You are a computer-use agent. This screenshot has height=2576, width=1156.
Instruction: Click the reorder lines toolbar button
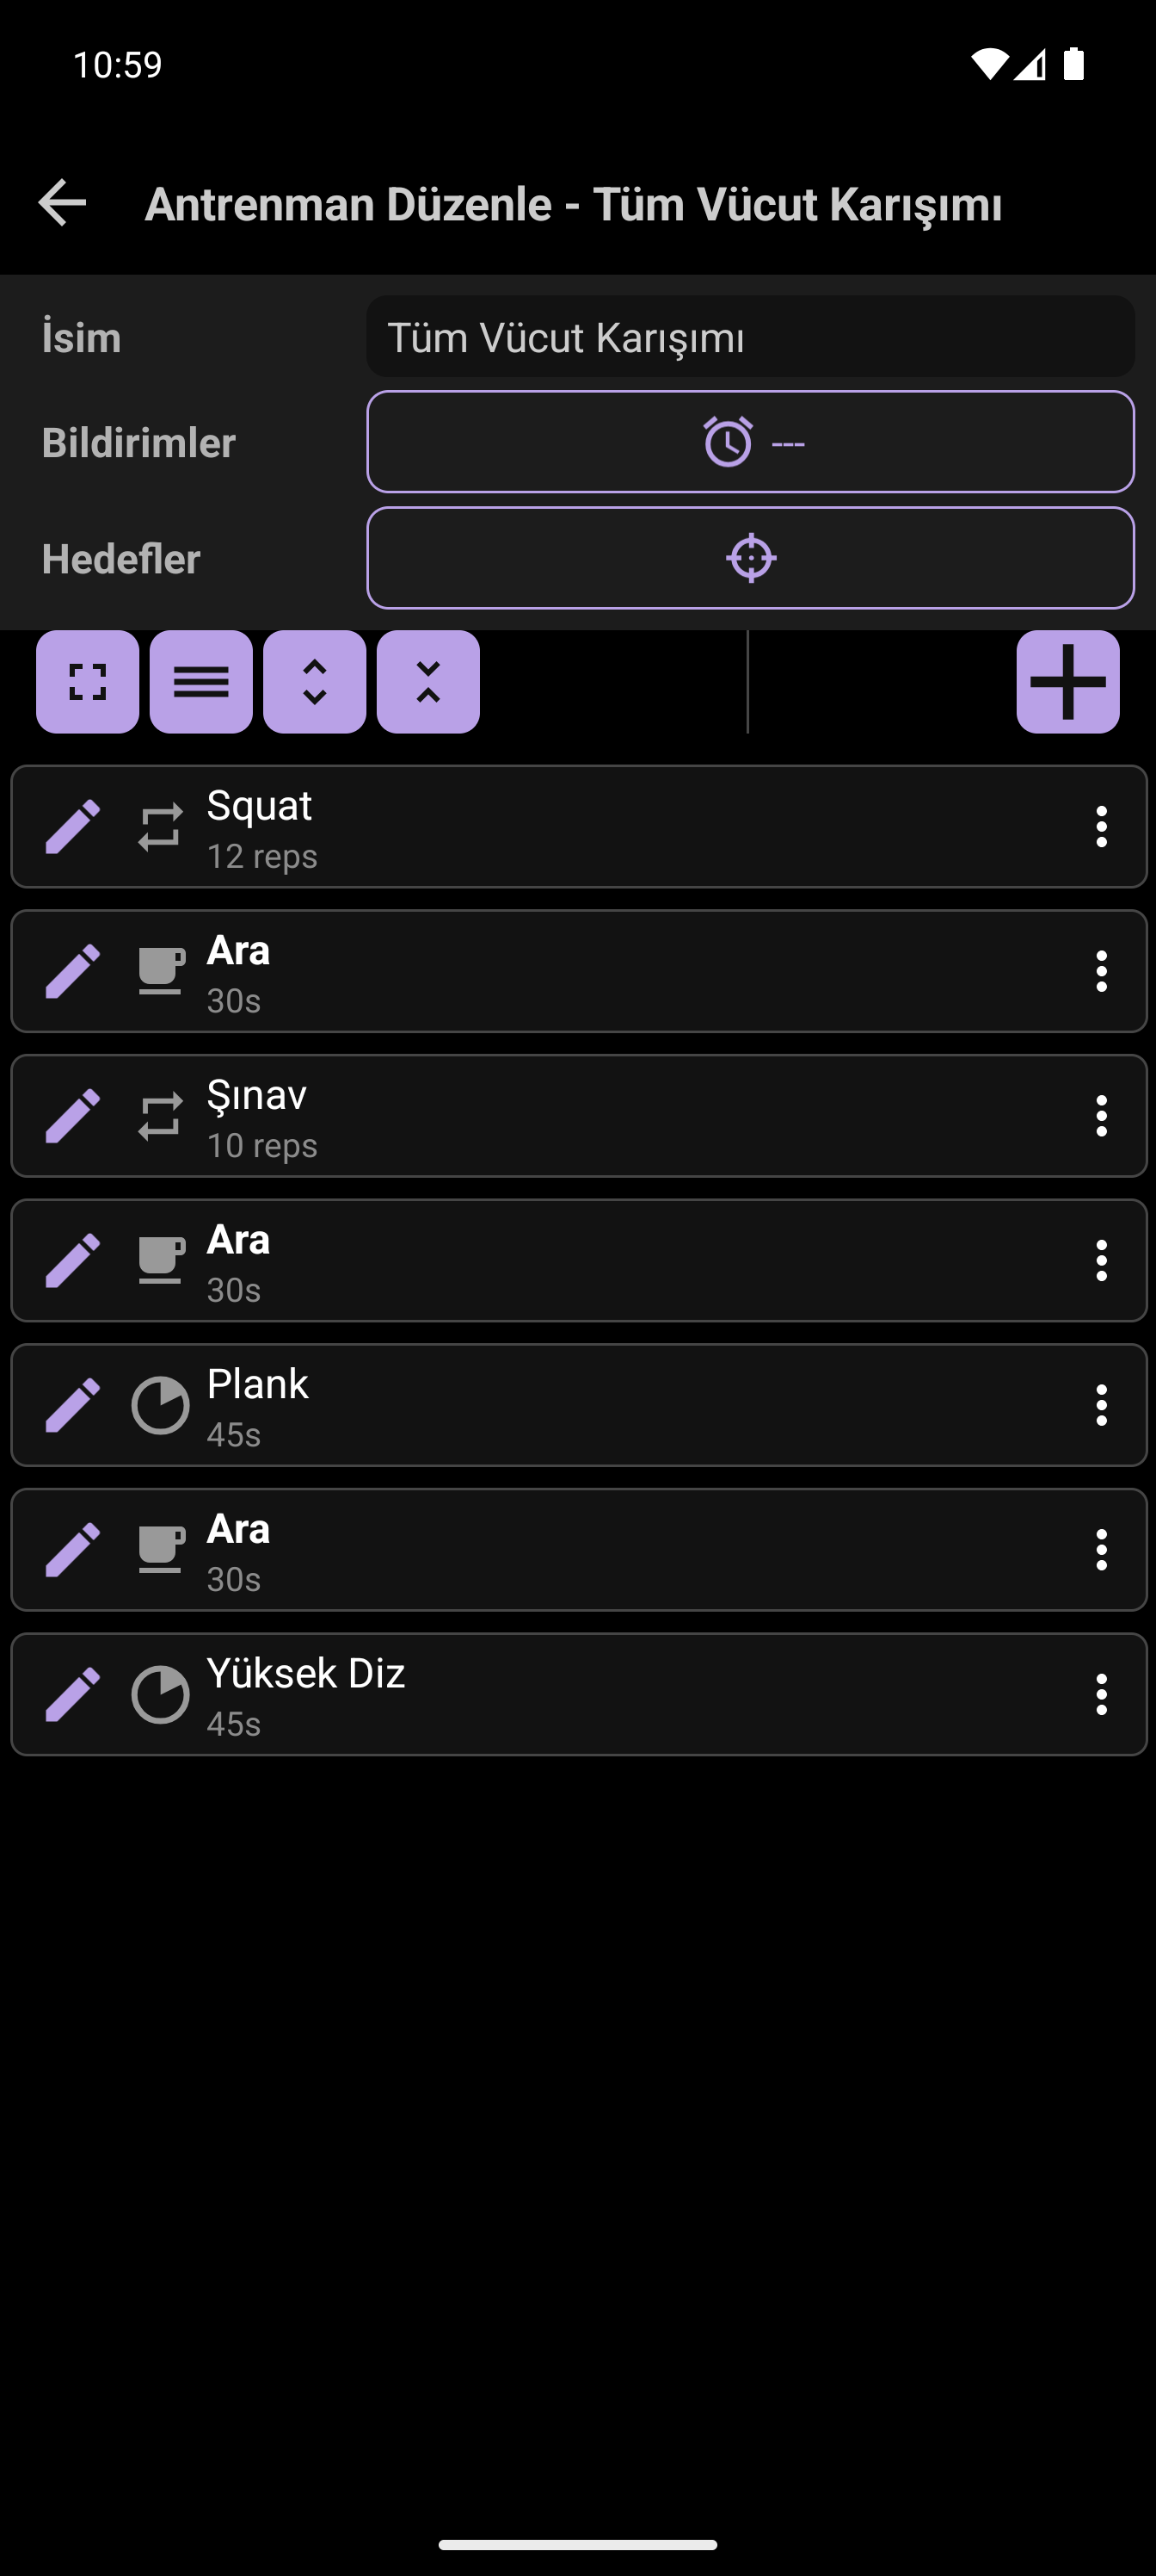pos(200,682)
